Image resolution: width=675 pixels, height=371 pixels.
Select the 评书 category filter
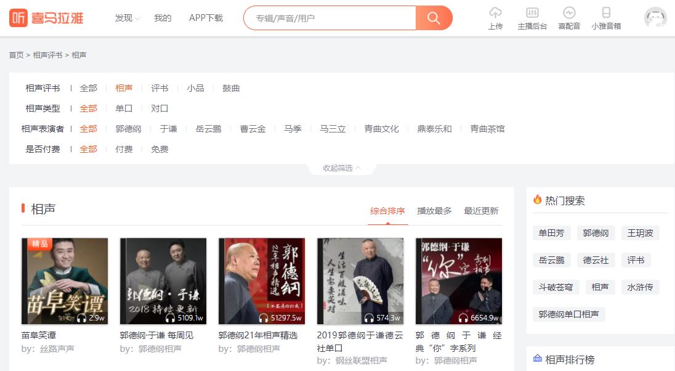pyautogui.click(x=160, y=88)
